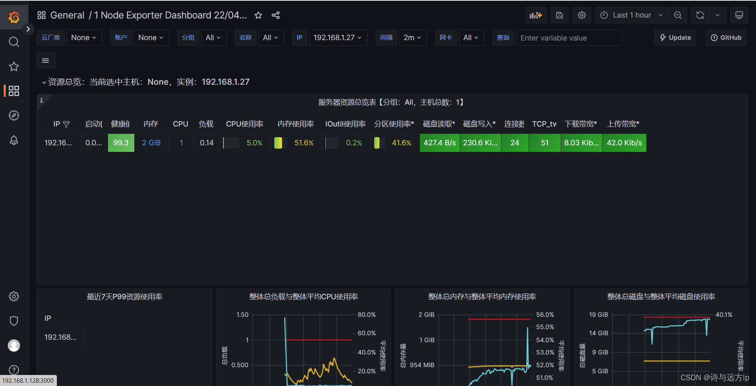Star this dashboard as favorite
Screen dimensions: 756x386
click(x=258, y=15)
